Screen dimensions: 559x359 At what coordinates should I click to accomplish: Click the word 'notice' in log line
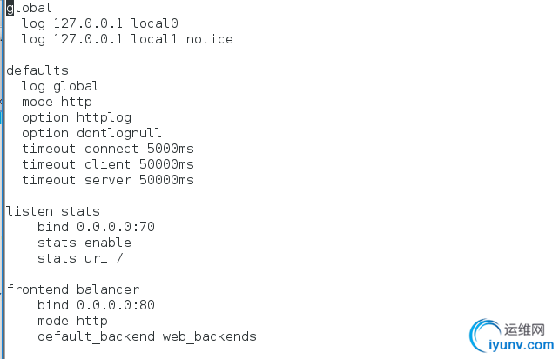[x=210, y=39]
